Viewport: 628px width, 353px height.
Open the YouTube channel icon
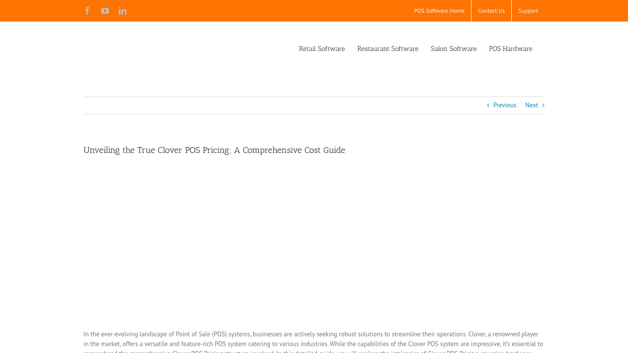tap(105, 11)
